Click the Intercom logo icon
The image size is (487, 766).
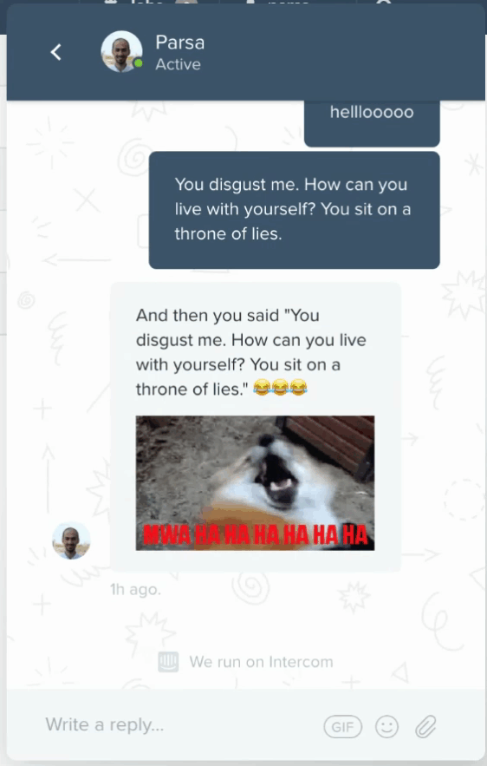coord(168,662)
